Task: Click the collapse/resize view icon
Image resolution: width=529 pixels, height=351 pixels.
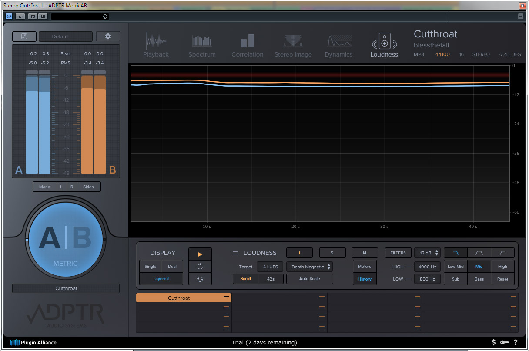Action: point(24,37)
